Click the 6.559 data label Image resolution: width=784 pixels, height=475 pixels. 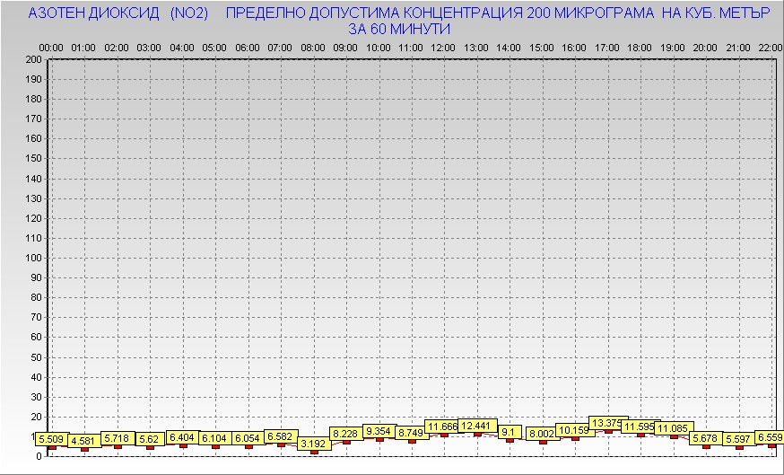point(769,437)
